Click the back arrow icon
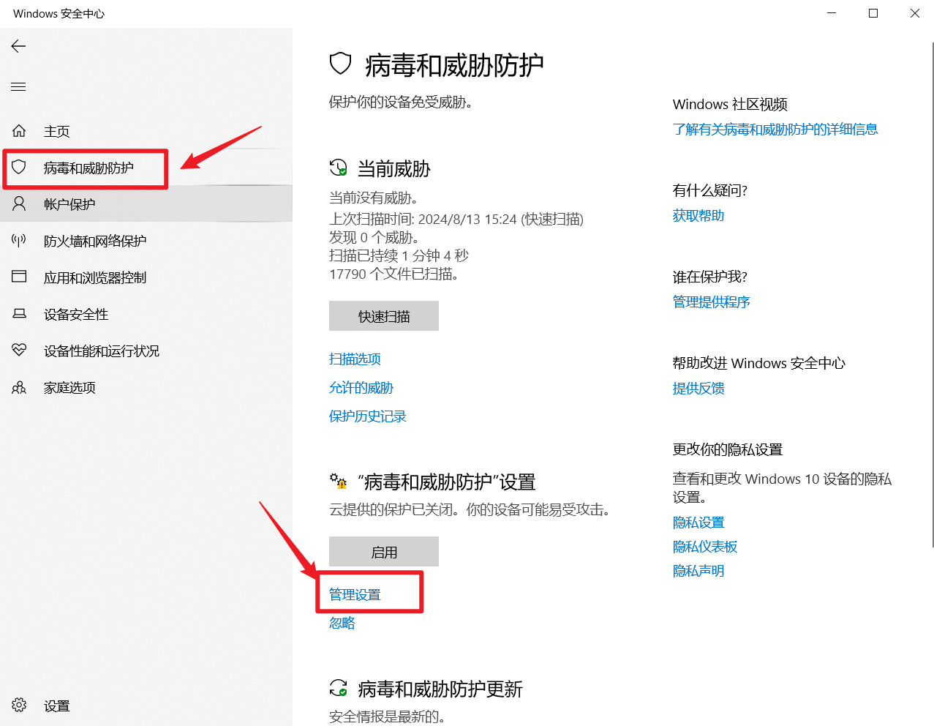 [19, 46]
